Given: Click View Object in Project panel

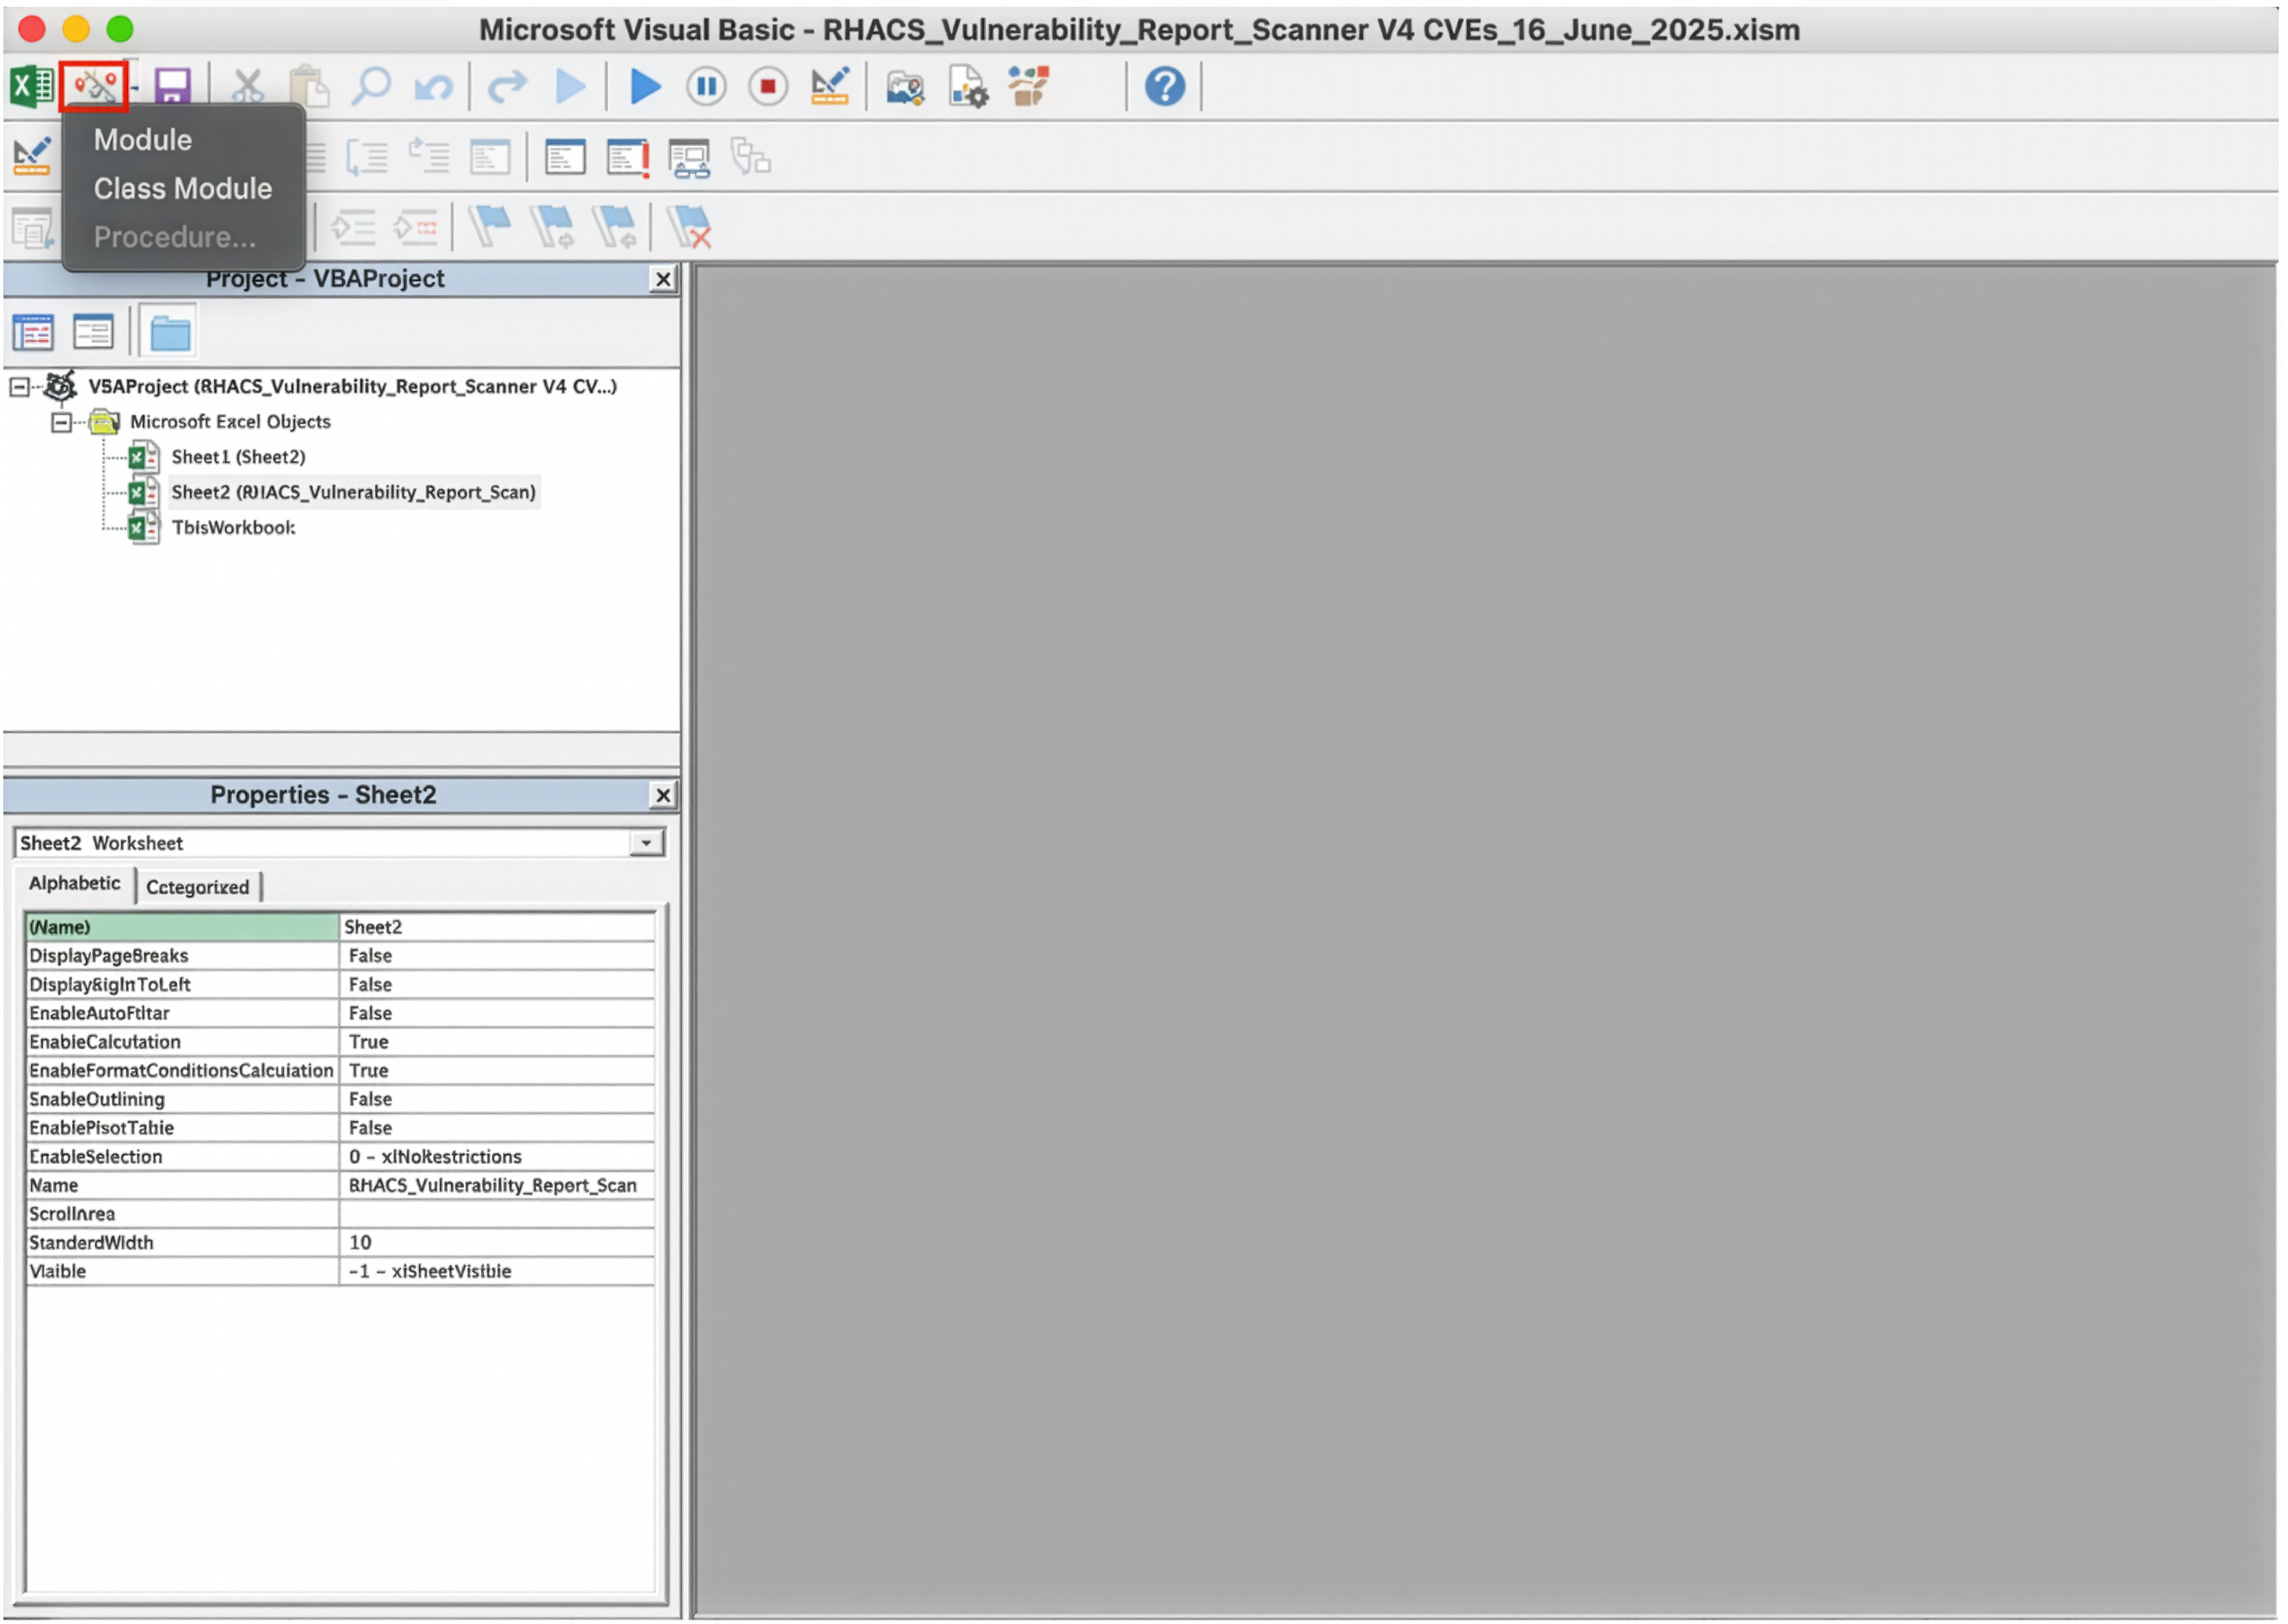Looking at the screenshot, I should pyautogui.click(x=94, y=332).
